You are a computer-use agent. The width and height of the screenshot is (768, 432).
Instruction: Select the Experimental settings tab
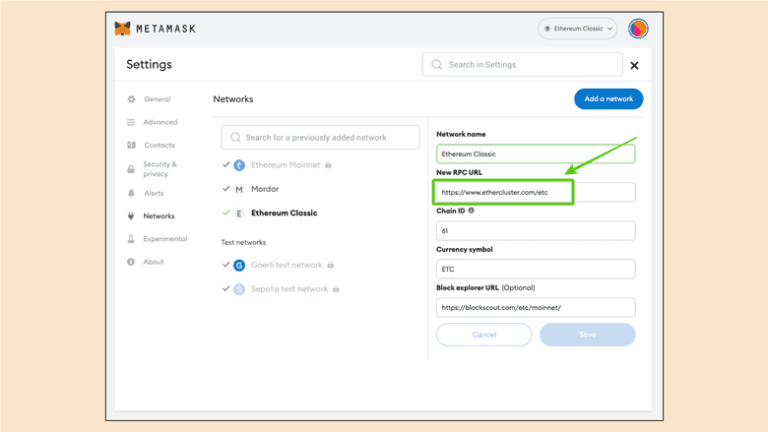[x=164, y=239]
